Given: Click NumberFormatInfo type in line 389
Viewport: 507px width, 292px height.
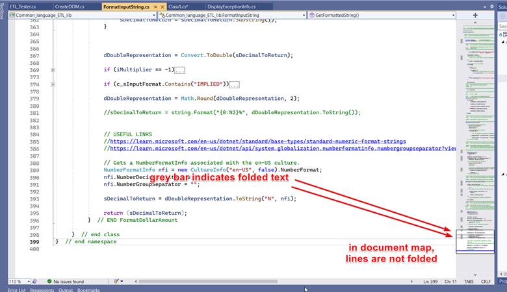Looking at the screenshot, I should coord(129,170).
